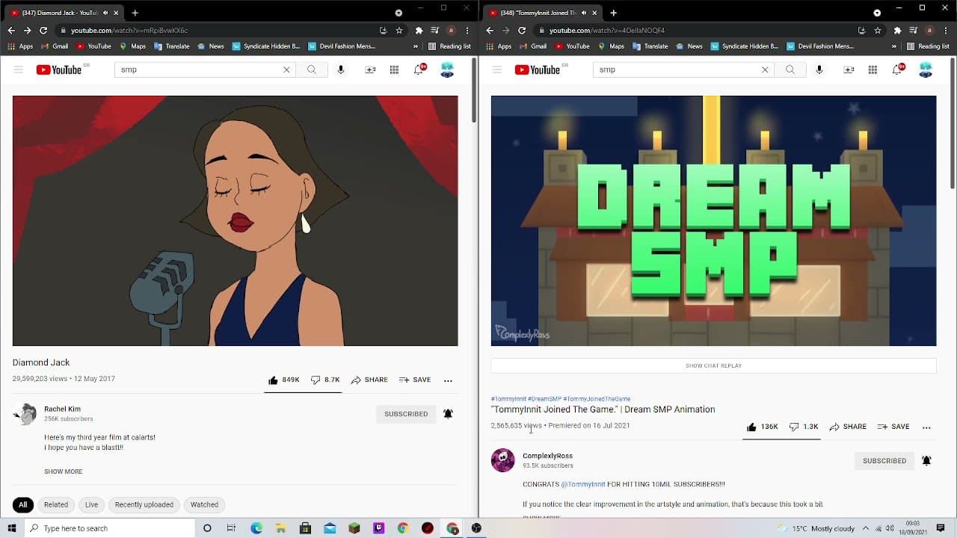Screen dimensions: 957x538
Task: Toggle notification bell for Rachel Kim
Action: (448, 414)
